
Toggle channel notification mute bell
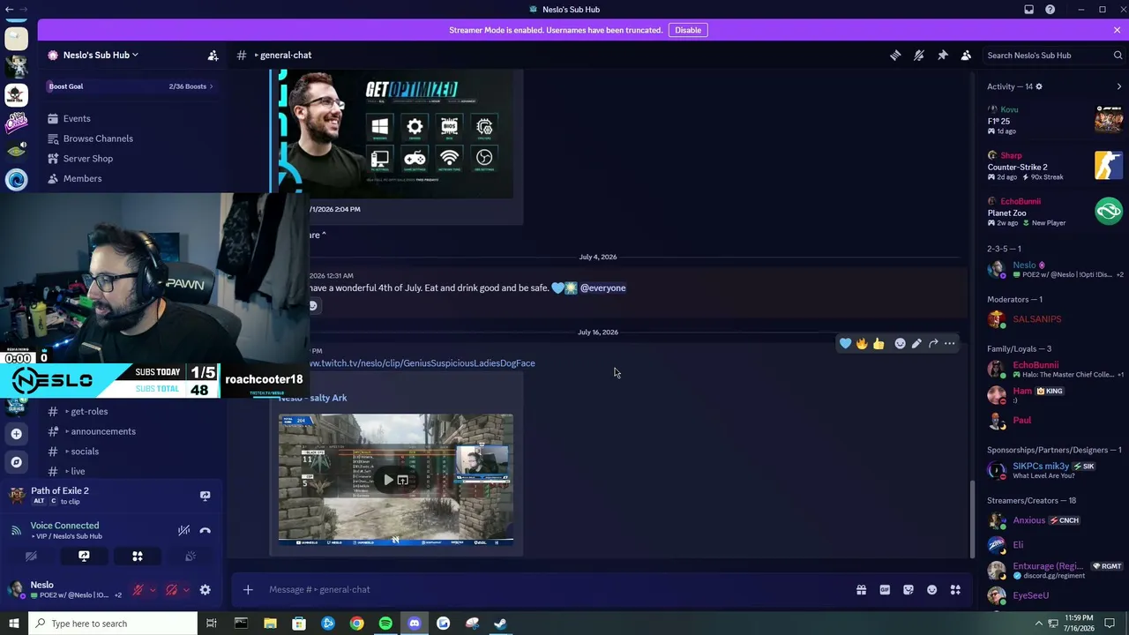click(x=919, y=55)
